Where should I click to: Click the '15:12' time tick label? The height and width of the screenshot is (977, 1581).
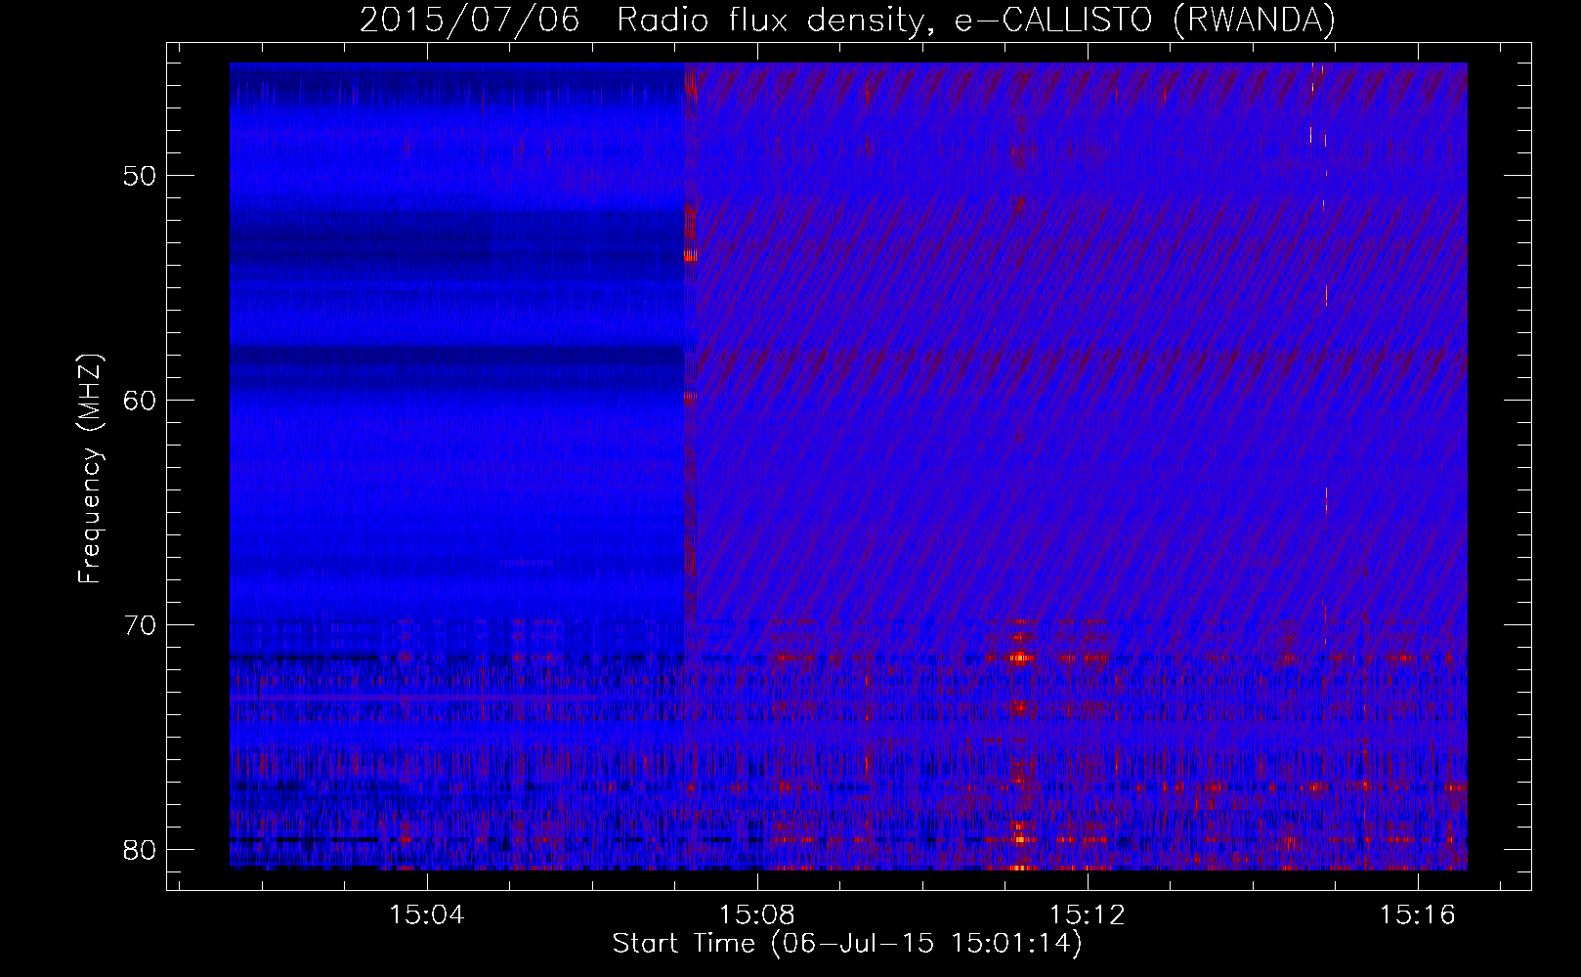pyautogui.click(x=1088, y=915)
